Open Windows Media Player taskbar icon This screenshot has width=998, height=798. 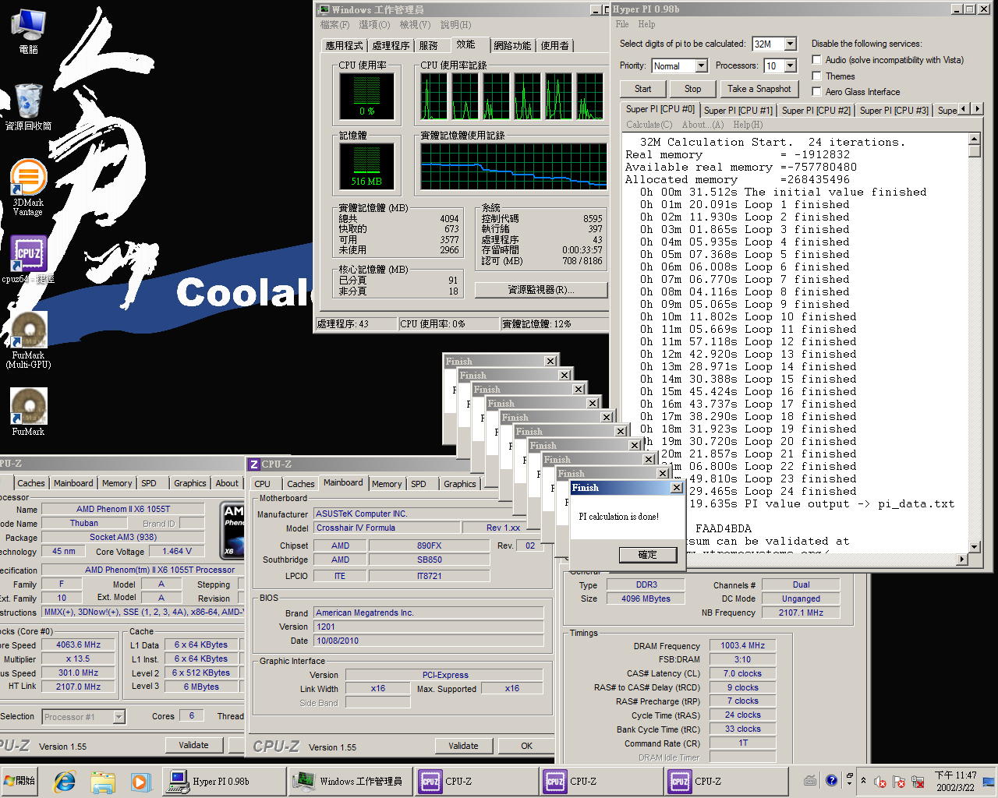[140, 781]
